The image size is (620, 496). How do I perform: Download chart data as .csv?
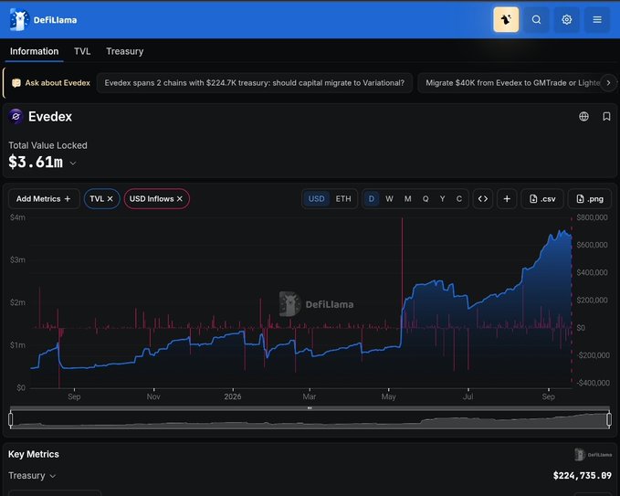542,198
